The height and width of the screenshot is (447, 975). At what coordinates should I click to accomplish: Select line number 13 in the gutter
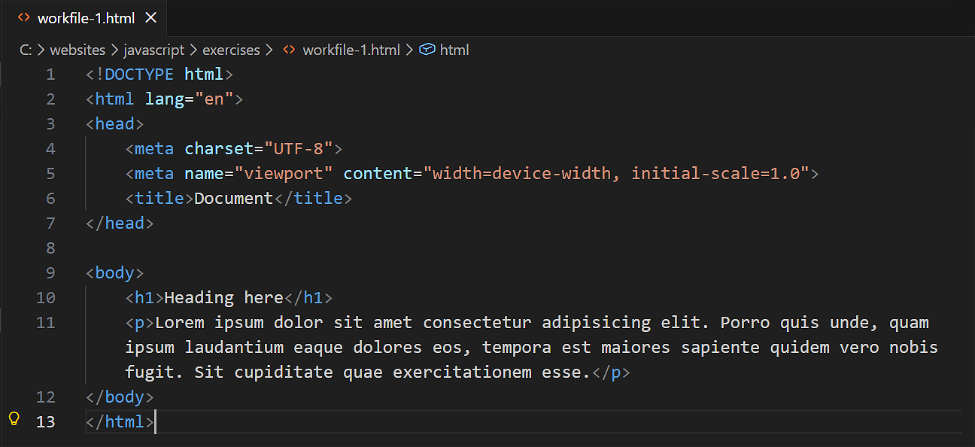tap(46, 421)
